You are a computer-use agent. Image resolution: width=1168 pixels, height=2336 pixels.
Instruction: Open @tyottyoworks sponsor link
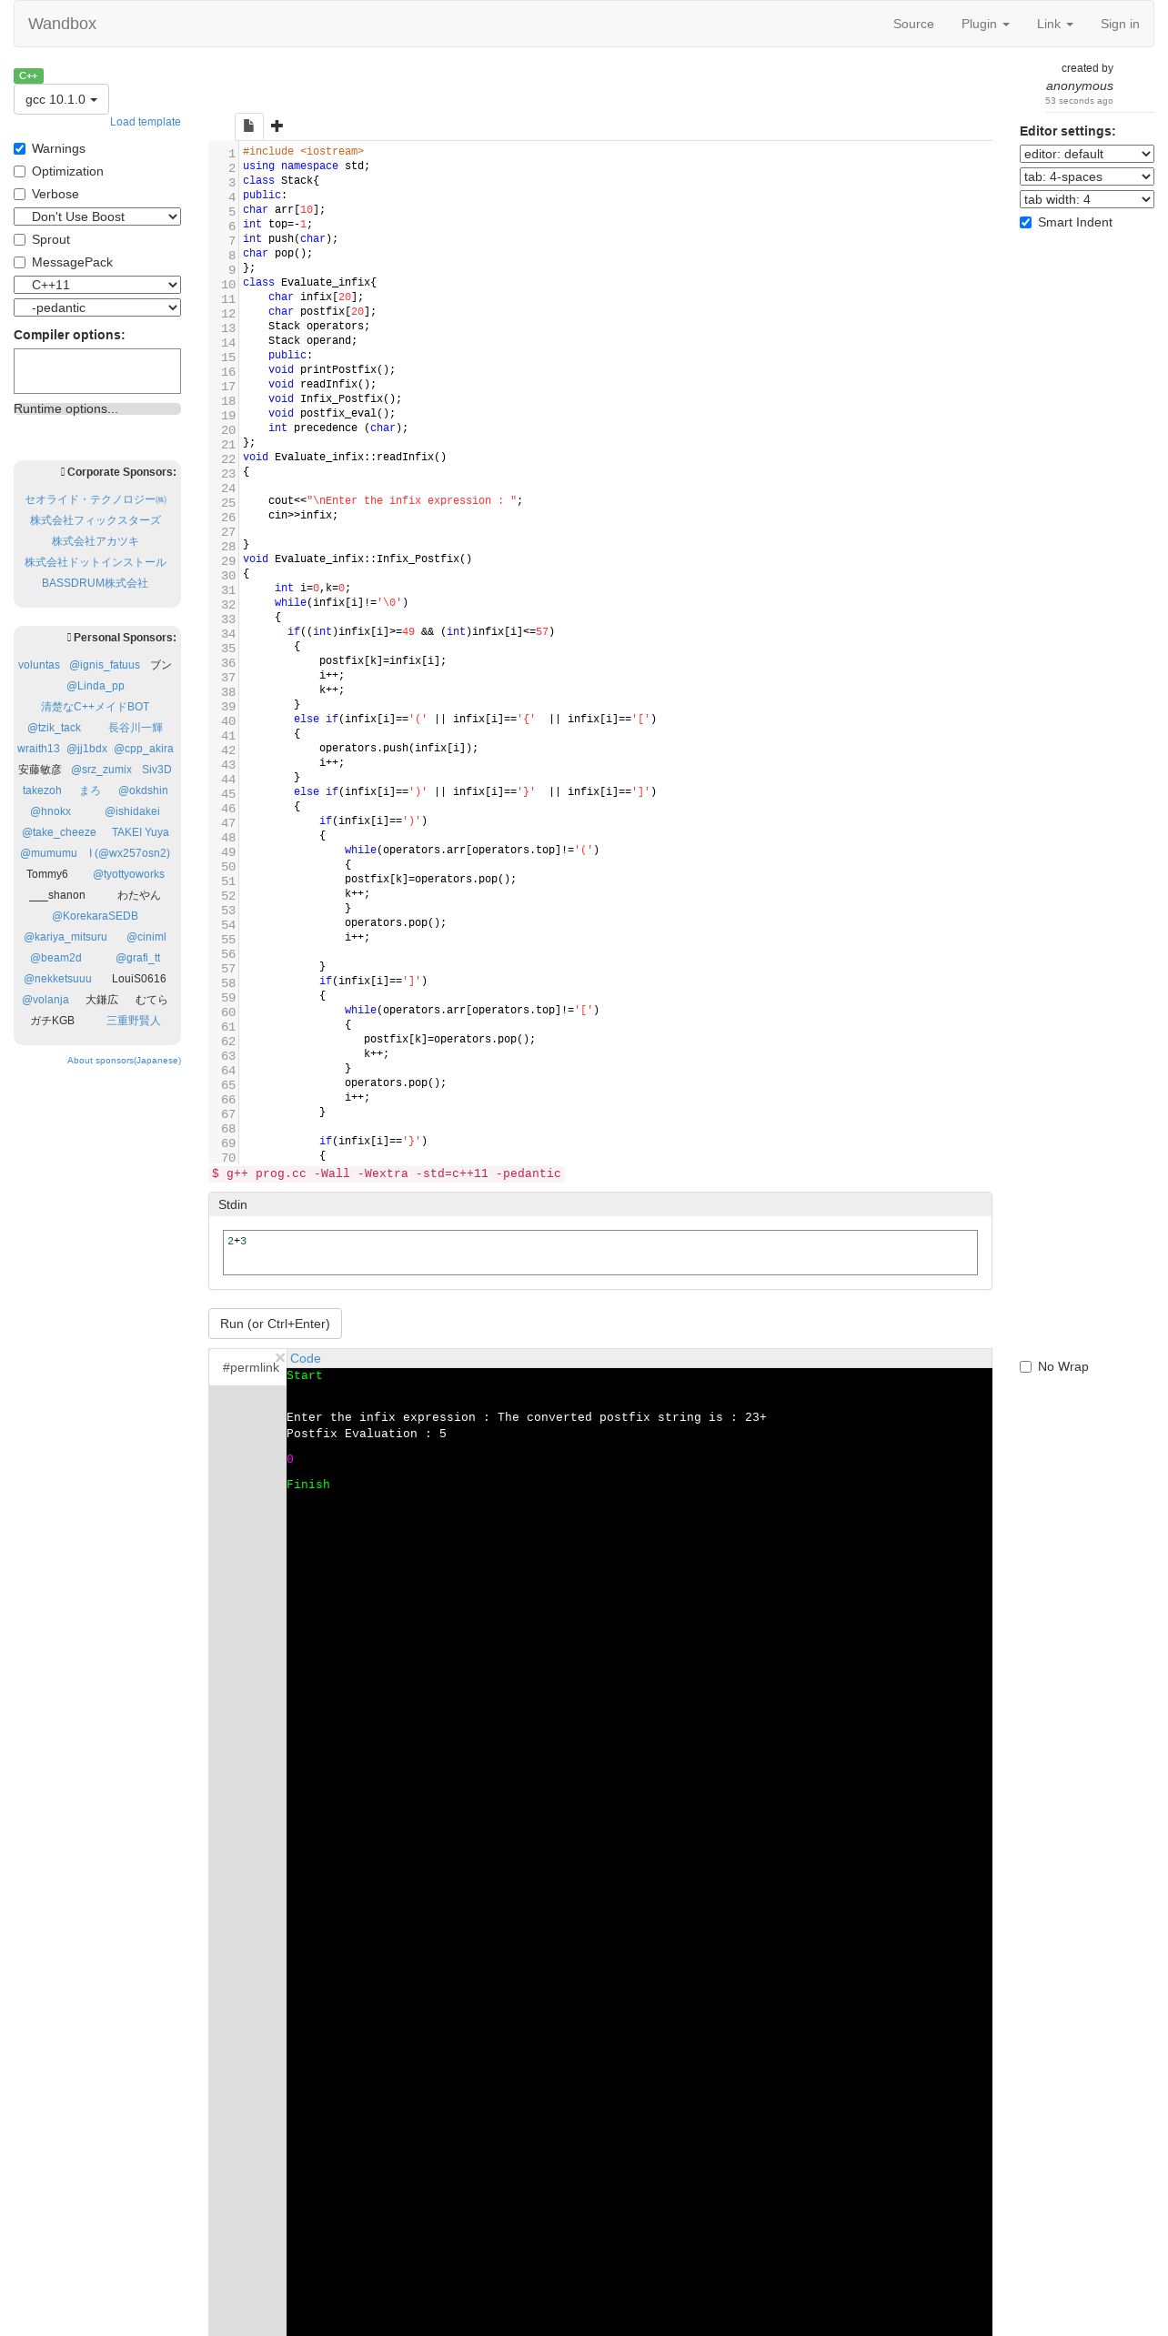tap(129, 874)
